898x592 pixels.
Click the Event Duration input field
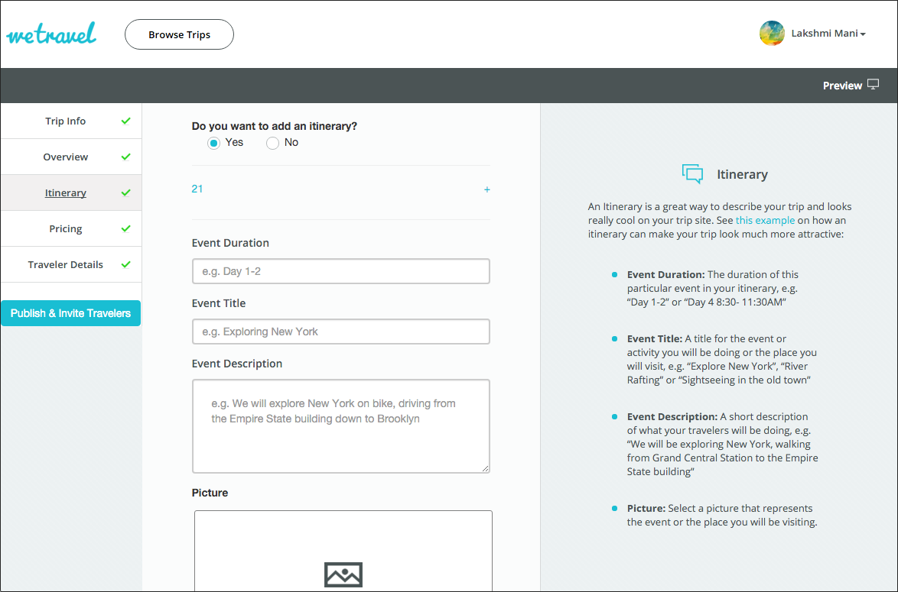pos(340,271)
